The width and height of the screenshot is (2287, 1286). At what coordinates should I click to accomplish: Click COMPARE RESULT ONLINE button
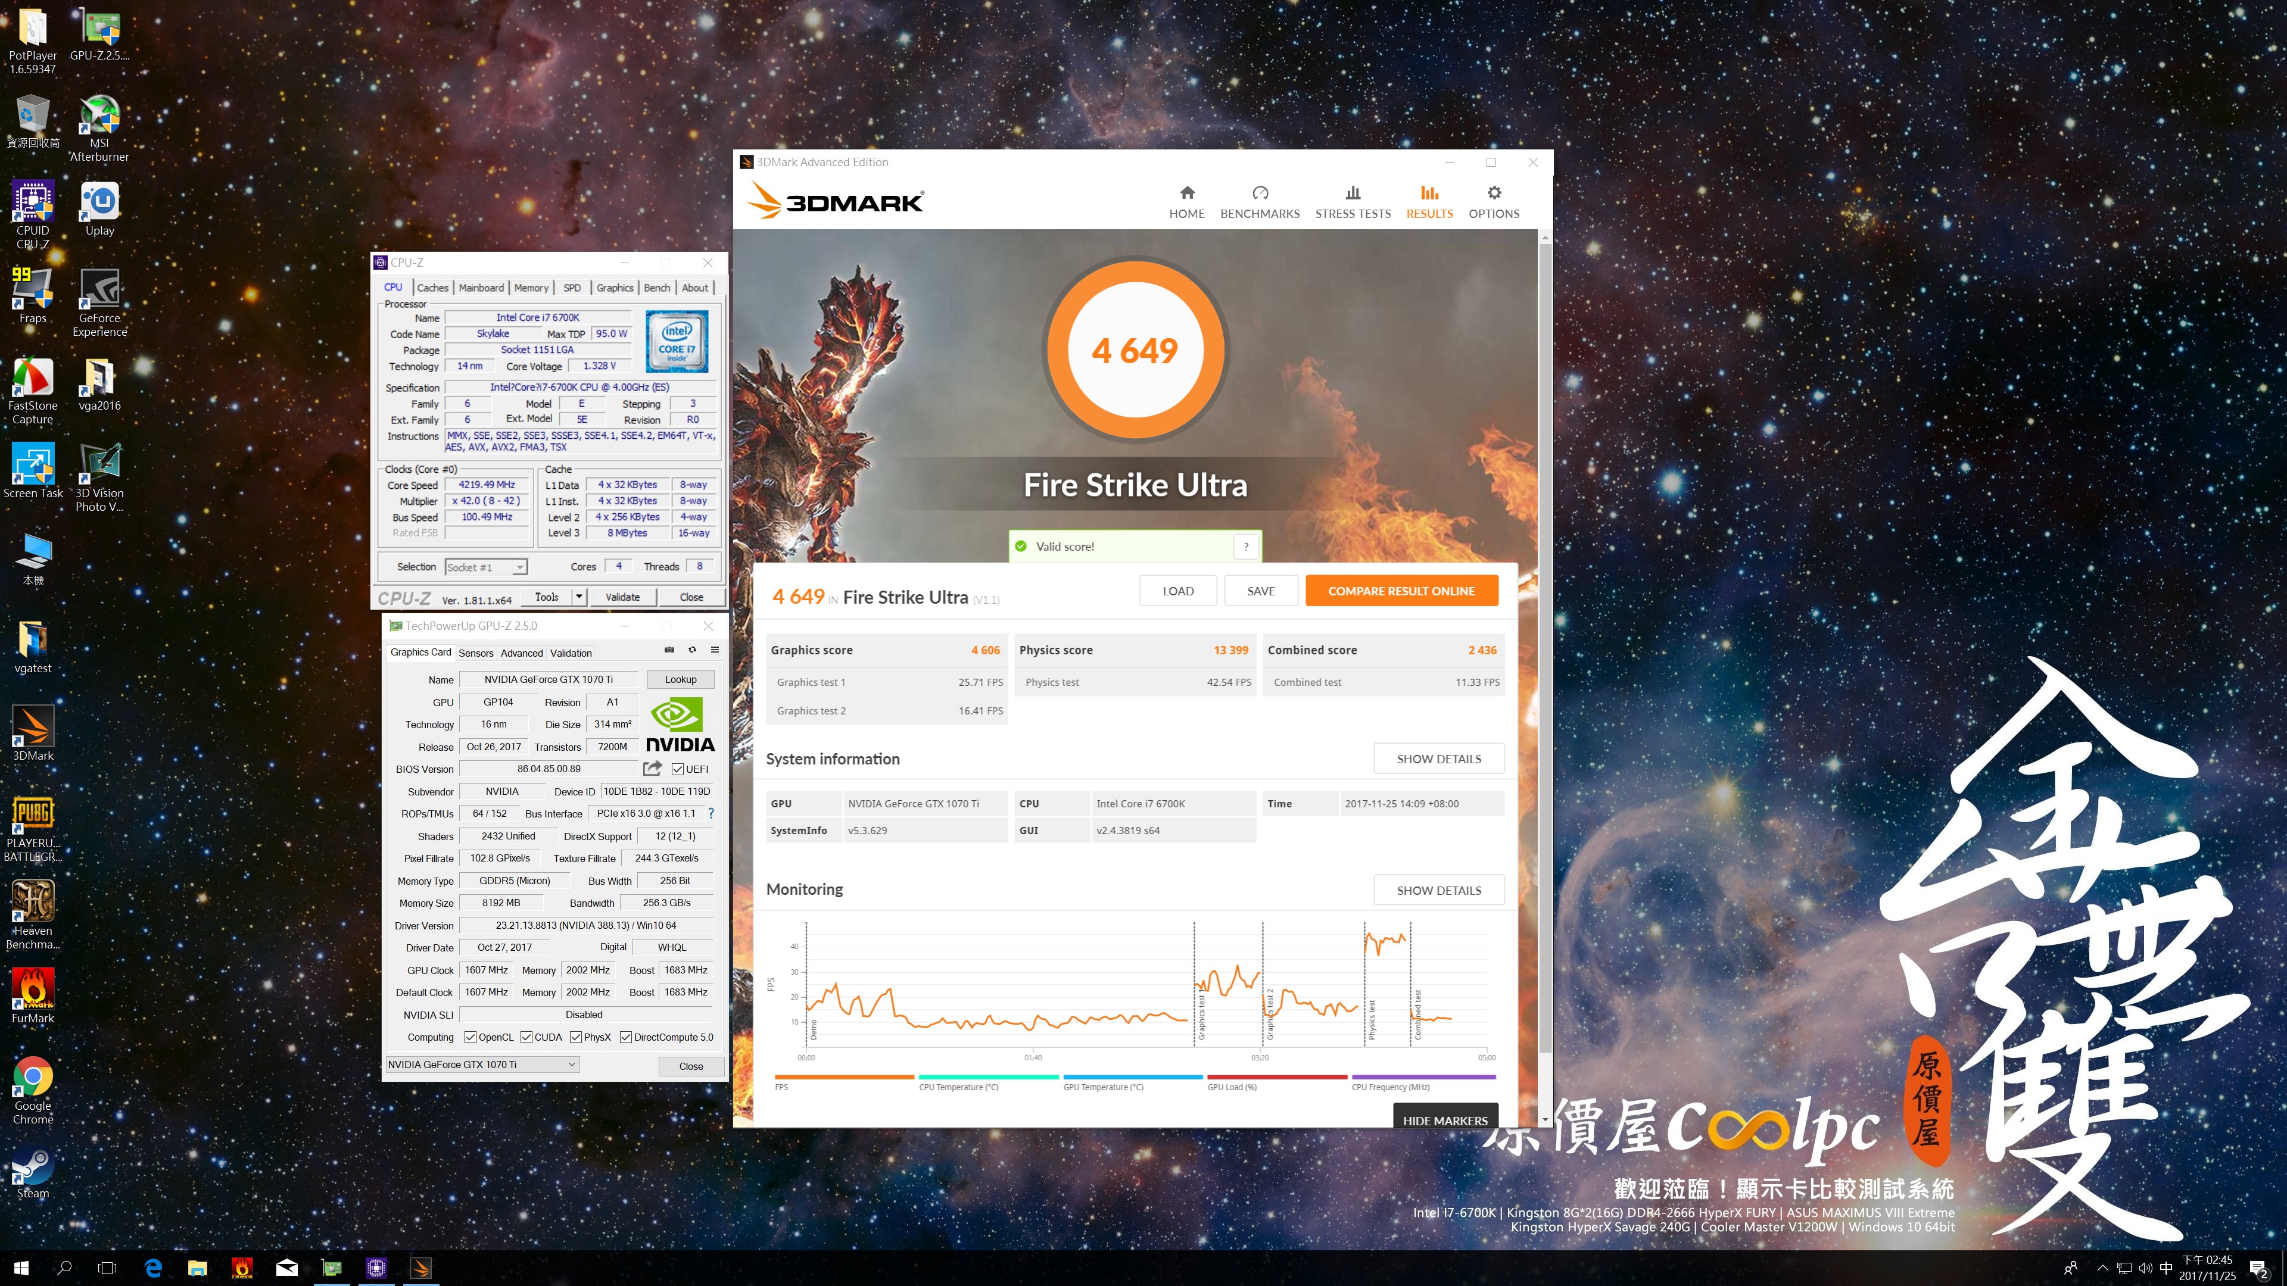click(1401, 591)
